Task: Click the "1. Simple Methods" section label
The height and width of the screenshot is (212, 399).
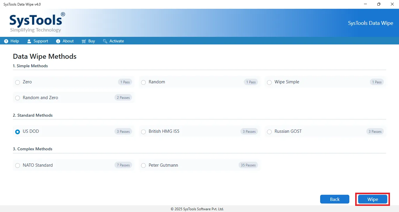Action: click(30, 66)
